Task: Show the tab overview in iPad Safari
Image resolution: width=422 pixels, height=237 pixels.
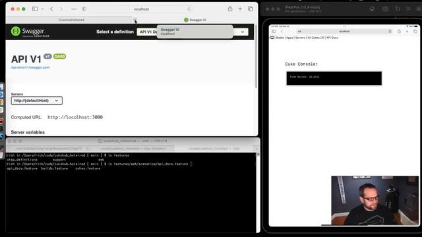Action: click(x=415, y=32)
